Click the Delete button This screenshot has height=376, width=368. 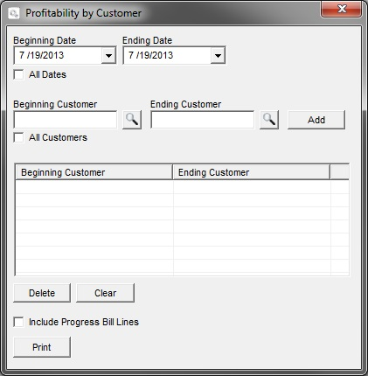(42, 293)
